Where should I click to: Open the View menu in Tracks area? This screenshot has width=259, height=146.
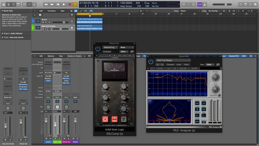click(x=64, y=11)
